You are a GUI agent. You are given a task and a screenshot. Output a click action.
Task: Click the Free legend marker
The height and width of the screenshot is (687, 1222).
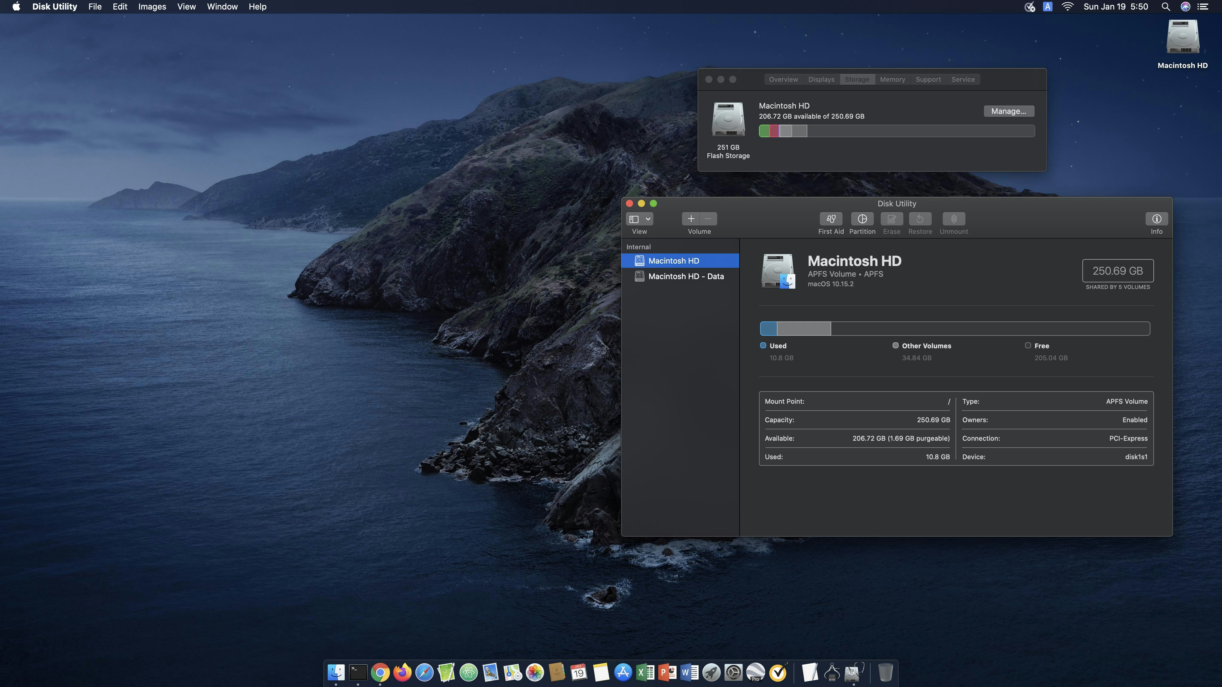pos(1028,345)
